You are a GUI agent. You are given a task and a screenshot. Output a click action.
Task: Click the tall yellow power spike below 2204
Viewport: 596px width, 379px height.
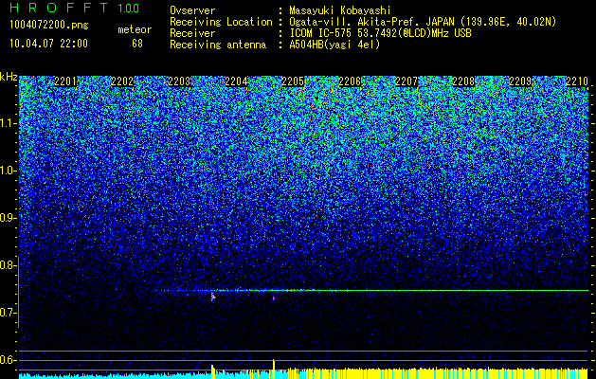coord(213,371)
